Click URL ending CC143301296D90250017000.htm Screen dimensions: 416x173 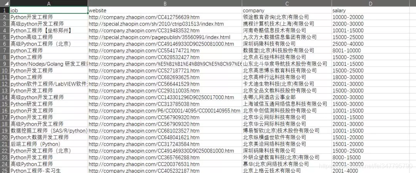click(x=165, y=97)
